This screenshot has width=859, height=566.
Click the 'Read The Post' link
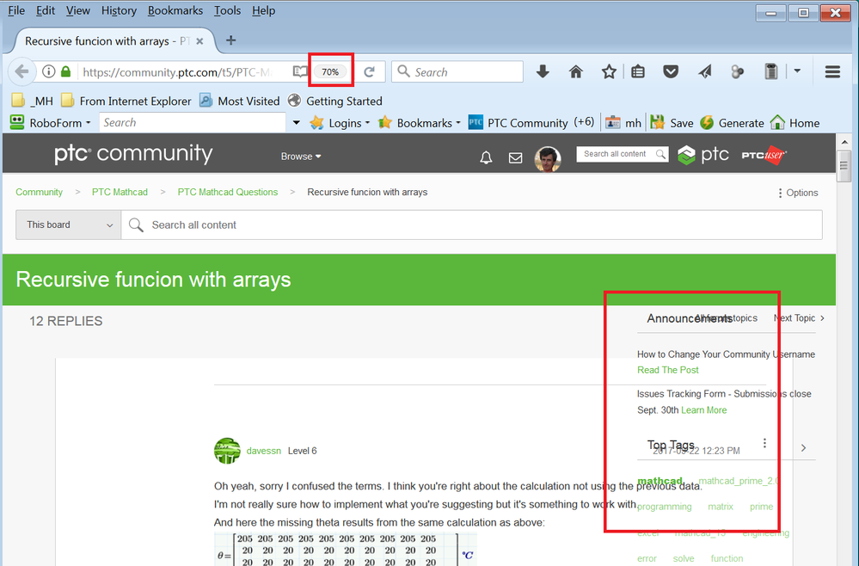tap(667, 370)
